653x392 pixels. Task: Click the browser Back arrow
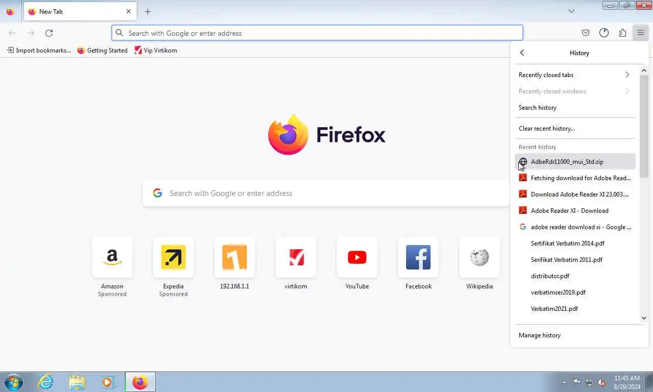point(12,33)
